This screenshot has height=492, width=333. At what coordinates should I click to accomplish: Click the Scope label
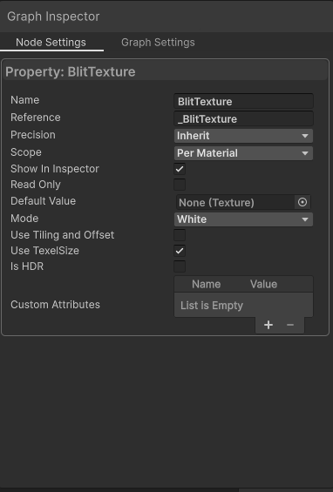coord(26,152)
